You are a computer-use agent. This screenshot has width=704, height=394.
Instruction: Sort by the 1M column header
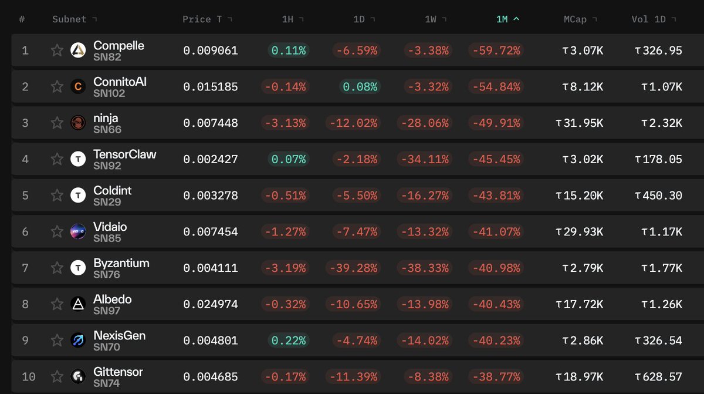507,19
